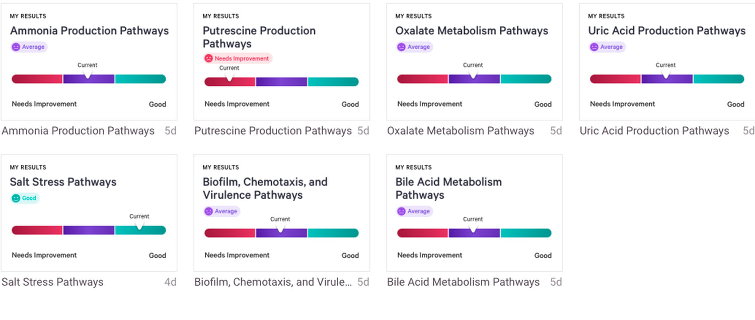Screen dimensions: 755x320
Task: Select the Salt Stress Pathways card title
Action: (x=63, y=182)
